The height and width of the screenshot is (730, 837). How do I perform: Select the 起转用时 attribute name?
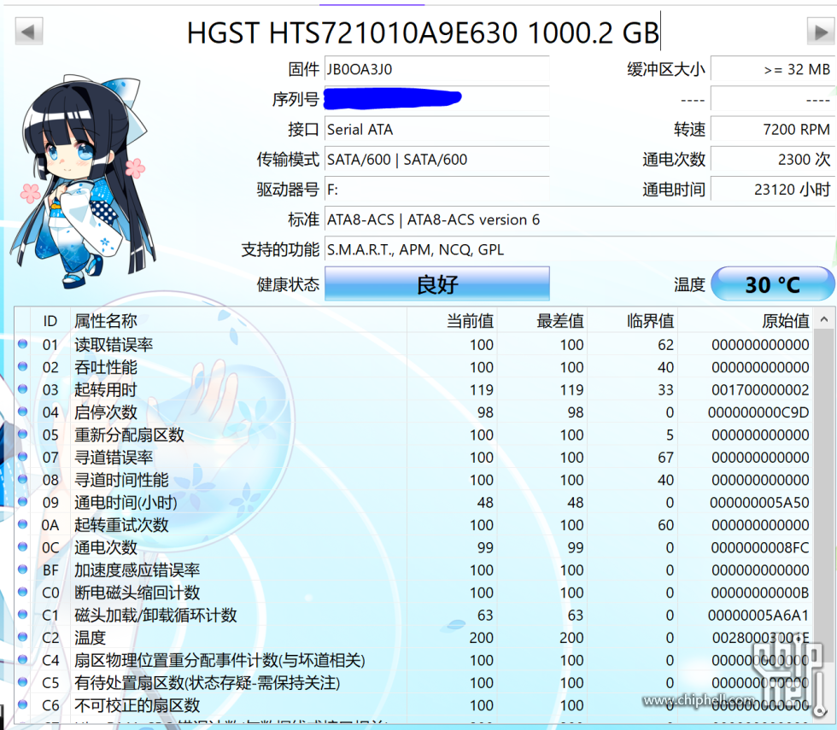[106, 389]
